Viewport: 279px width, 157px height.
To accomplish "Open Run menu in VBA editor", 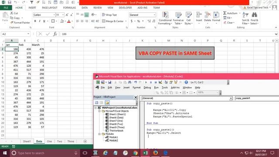I will click(x=156, y=88).
